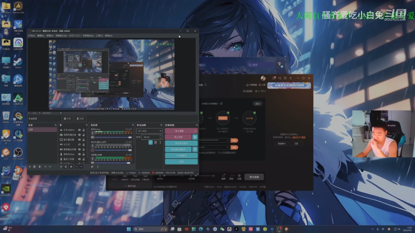This screenshot has height=233, width=415.
Task: Open the mixer toolbar three-dot menu
Action: [98, 167]
